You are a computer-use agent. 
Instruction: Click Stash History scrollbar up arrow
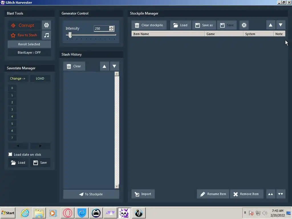coord(117,74)
